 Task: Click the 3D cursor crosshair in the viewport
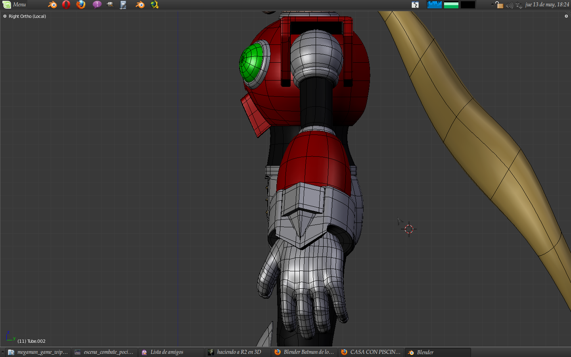(x=409, y=229)
